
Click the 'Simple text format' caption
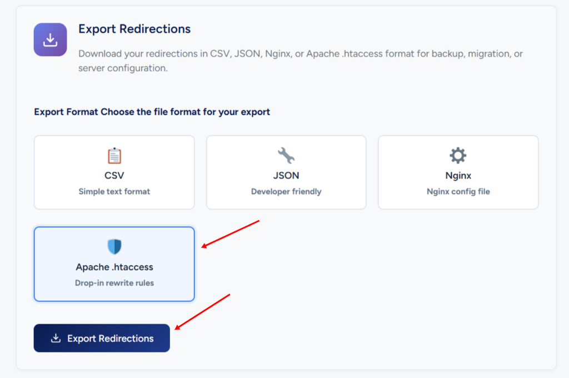tap(114, 191)
